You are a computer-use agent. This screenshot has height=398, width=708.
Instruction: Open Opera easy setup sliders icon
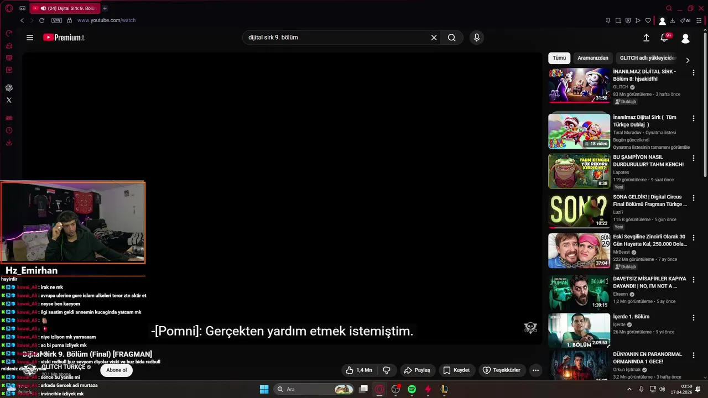699,20
